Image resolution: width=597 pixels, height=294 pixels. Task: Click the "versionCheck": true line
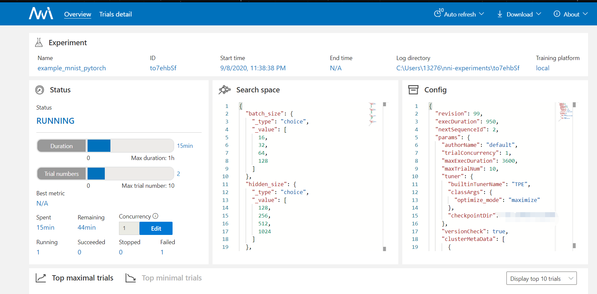[475, 231]
